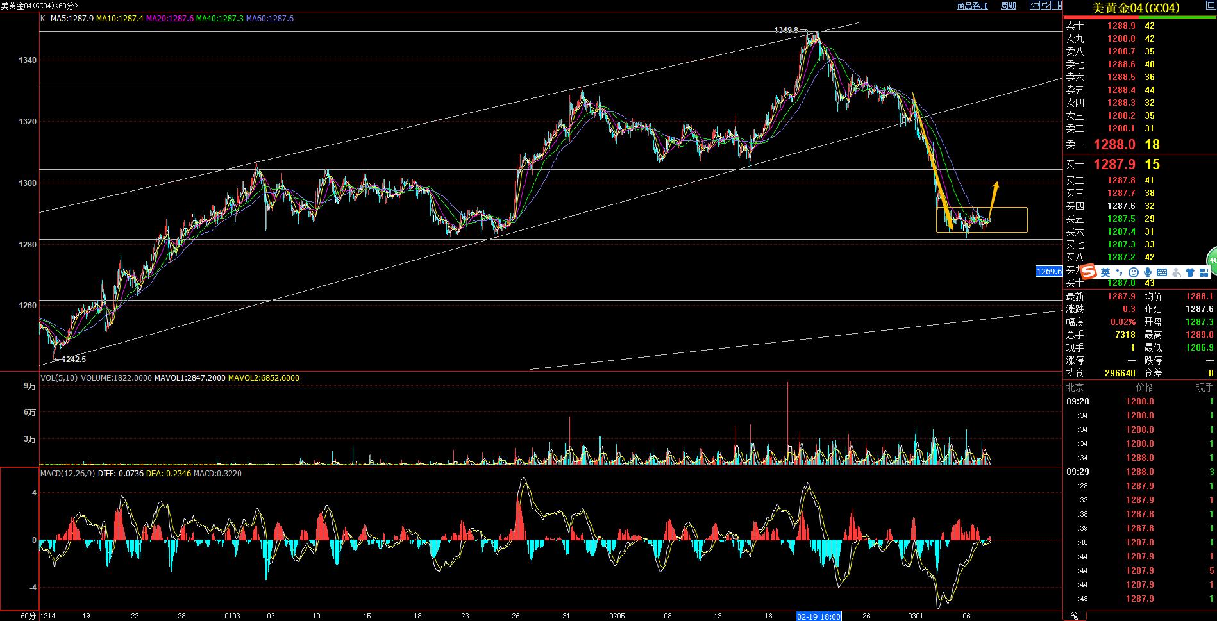Image resolution: width=1217 pixels, height=621 pixels.
Task: Click the DEA:-0.2346 value label
Action: click(169, 474)
